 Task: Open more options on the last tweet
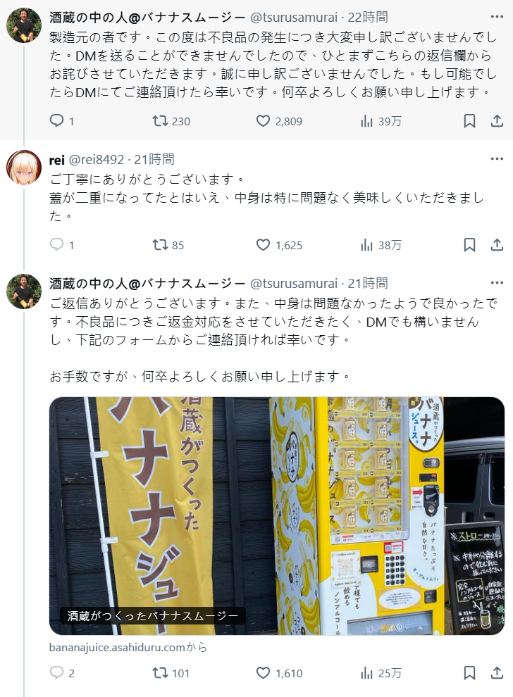tap(497, 283)
